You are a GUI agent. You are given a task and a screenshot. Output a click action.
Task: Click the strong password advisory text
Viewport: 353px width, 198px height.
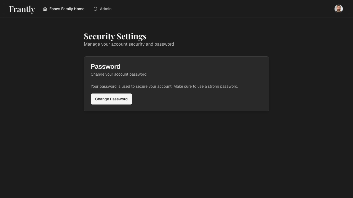(x=164, y=86)
